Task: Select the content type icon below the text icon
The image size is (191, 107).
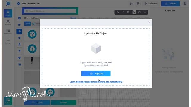Action: pyautogui.click(x=19, y=51)
